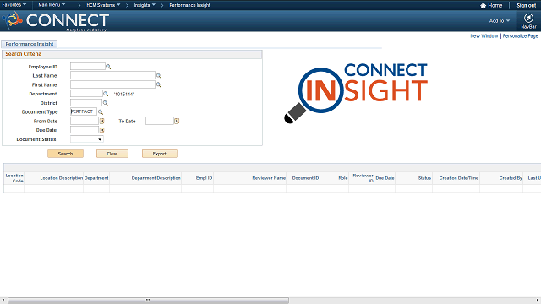
Task: Sort by Department Description column header
Action: [156, 178]
